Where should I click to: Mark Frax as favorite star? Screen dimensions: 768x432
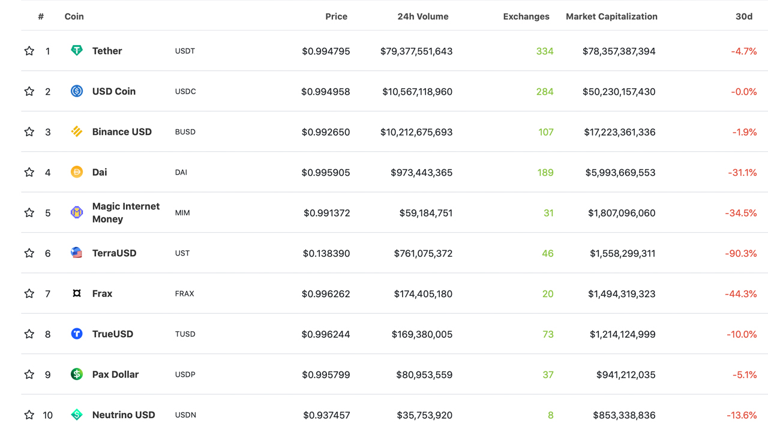click(x=29, y=293)
